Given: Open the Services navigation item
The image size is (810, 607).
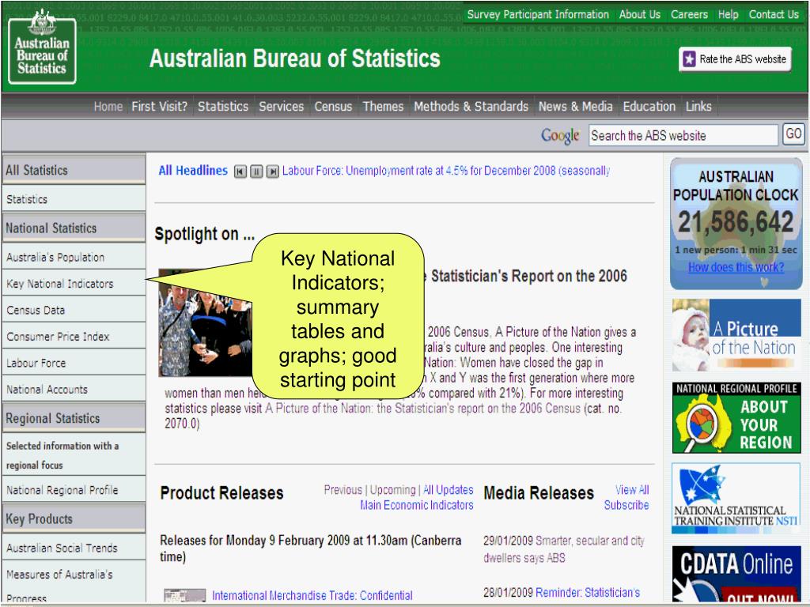Looking at the screenshot, I should 281,107.
